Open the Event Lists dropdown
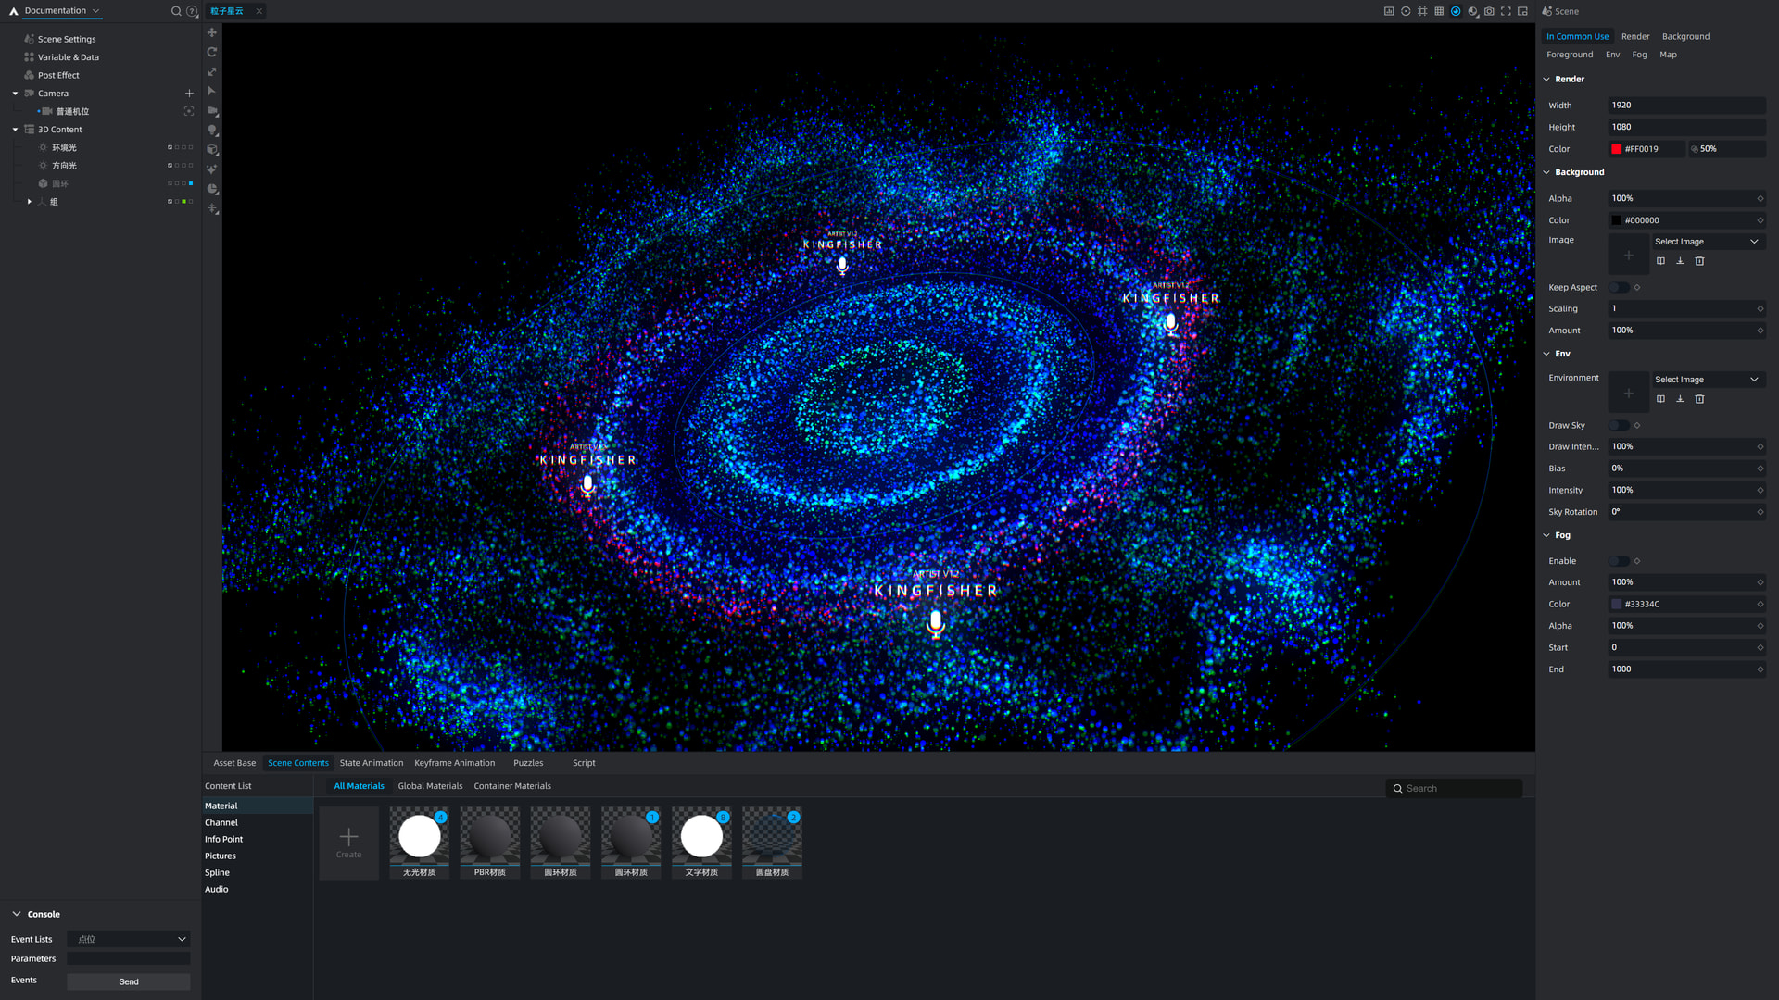The width and height of the screenshot is (1779, 1000). pos(129,939)
